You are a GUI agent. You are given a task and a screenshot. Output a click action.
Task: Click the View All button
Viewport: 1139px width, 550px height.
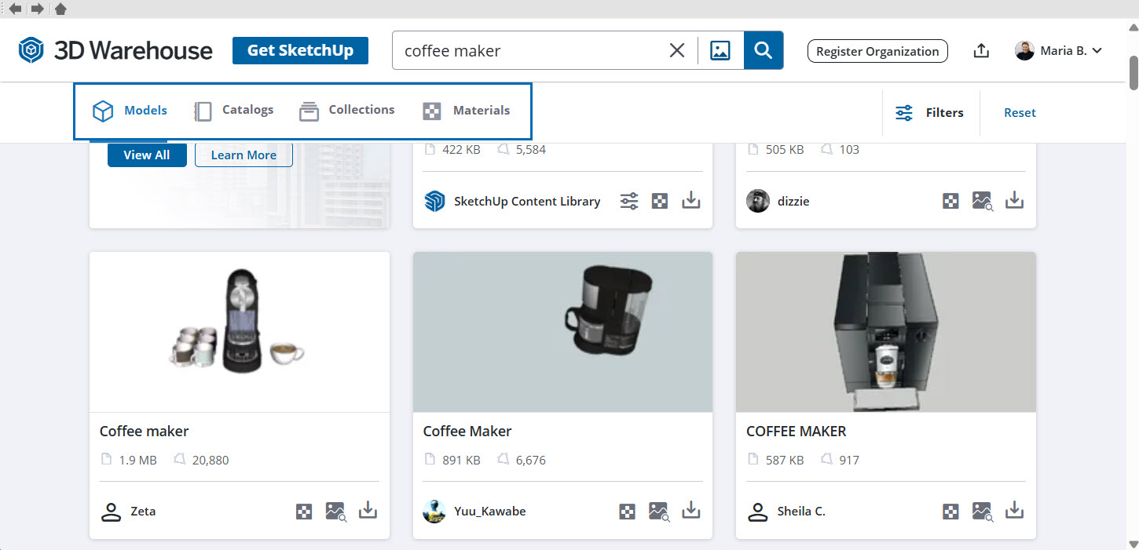(147, 155)
